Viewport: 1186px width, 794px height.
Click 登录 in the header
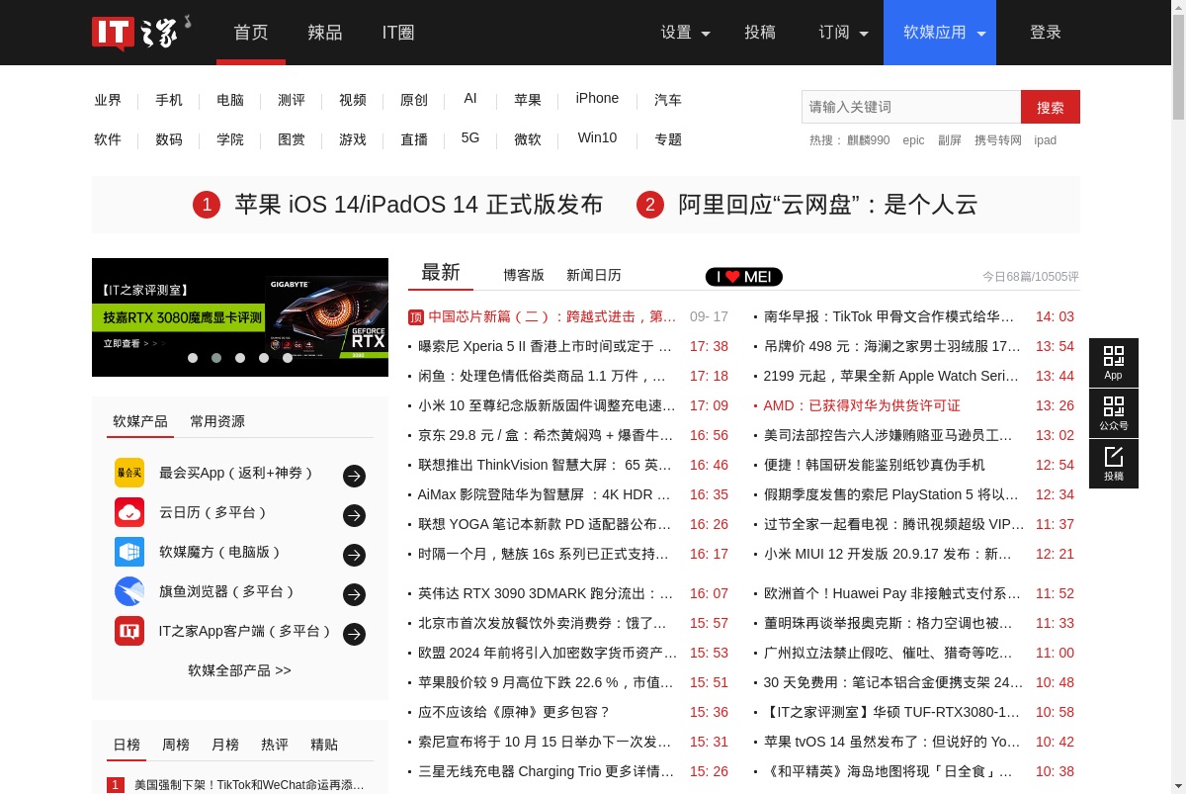(x=1046, y=33)
